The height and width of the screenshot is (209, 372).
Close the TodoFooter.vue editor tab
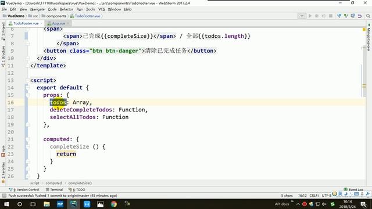41,23
